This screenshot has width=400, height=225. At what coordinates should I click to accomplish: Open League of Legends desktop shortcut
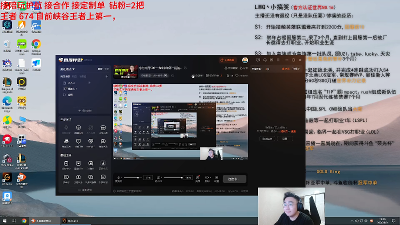tap(7, 85)
